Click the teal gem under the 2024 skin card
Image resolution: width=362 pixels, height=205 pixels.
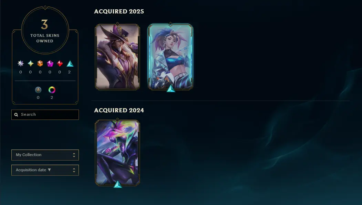118,184
